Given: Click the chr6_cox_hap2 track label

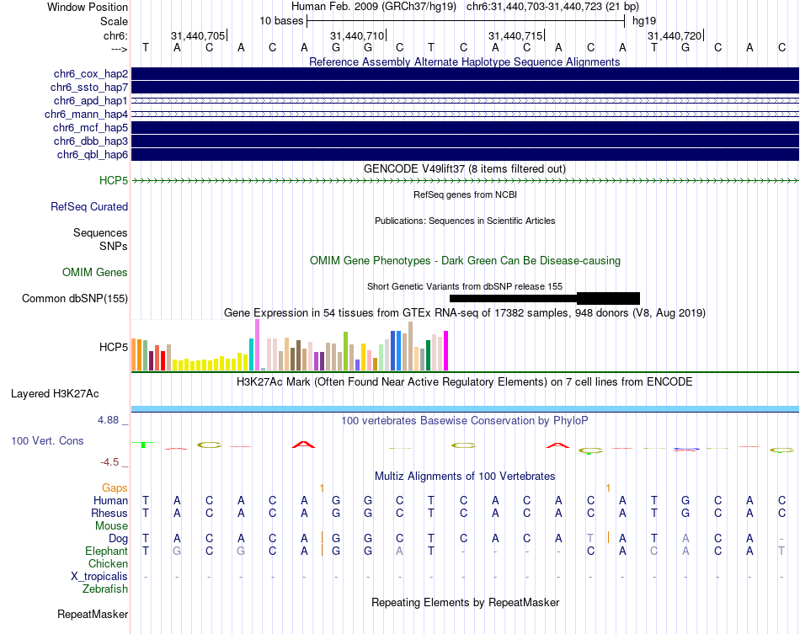Looking at the screenshot, I should 90,74.
